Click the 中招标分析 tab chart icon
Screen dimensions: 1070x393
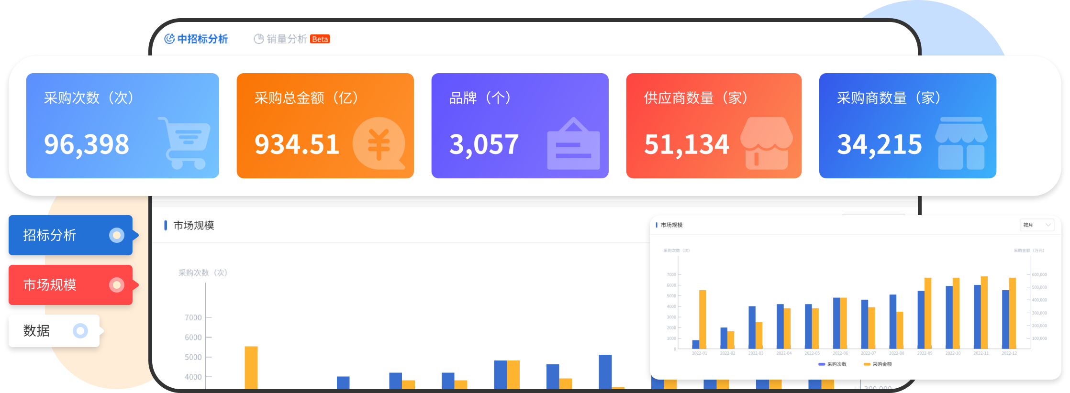169,39
